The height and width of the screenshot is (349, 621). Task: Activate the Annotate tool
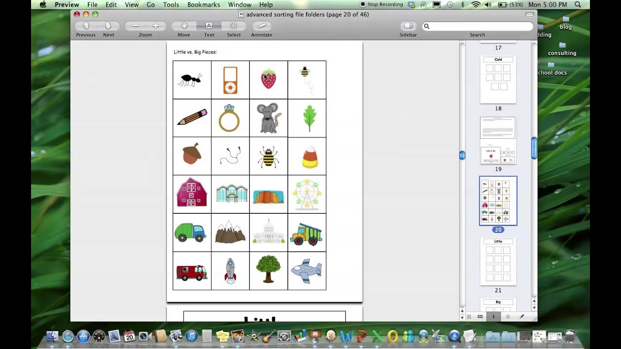tap(261, 26)
